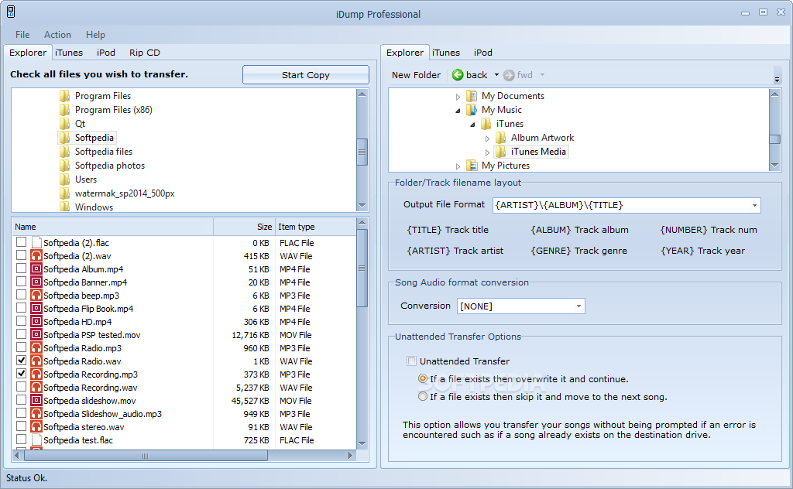Expand the Album Artwork tree node
The image size is (793, 489).
point(487,138)
